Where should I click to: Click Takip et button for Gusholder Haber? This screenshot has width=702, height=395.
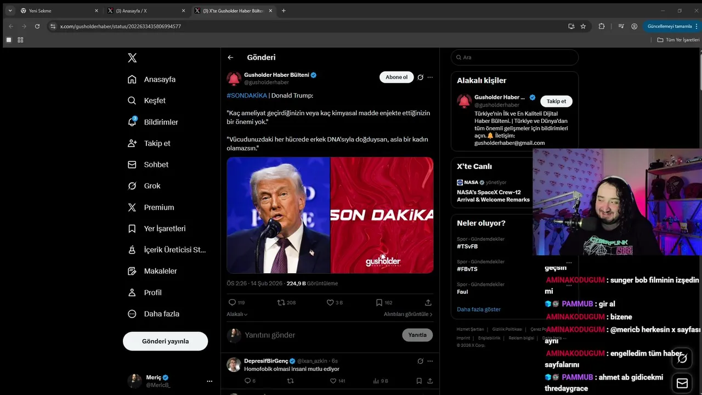tap(556, 101)
